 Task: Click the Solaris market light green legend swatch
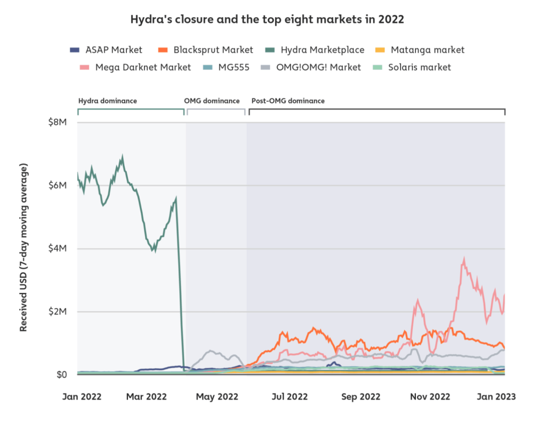click(x=378, y=67)
